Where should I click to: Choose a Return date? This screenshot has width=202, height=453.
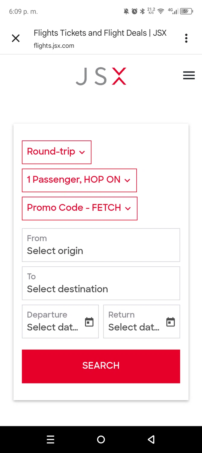point(134,321)
